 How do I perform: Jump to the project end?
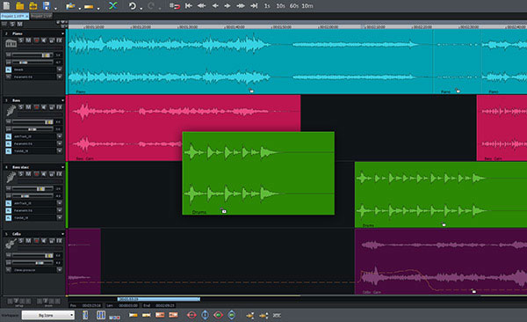coord(254,6)
